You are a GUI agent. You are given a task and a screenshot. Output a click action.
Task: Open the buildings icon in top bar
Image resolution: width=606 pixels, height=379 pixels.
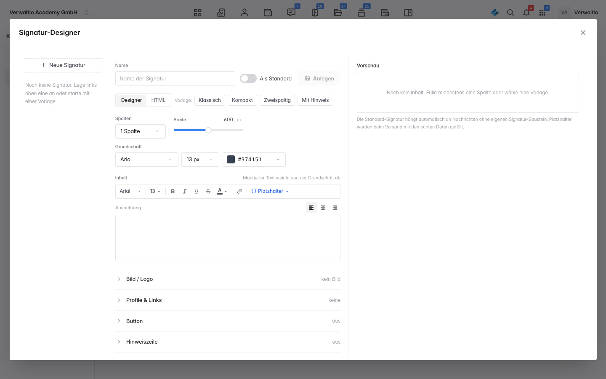[x=221, y=13]
